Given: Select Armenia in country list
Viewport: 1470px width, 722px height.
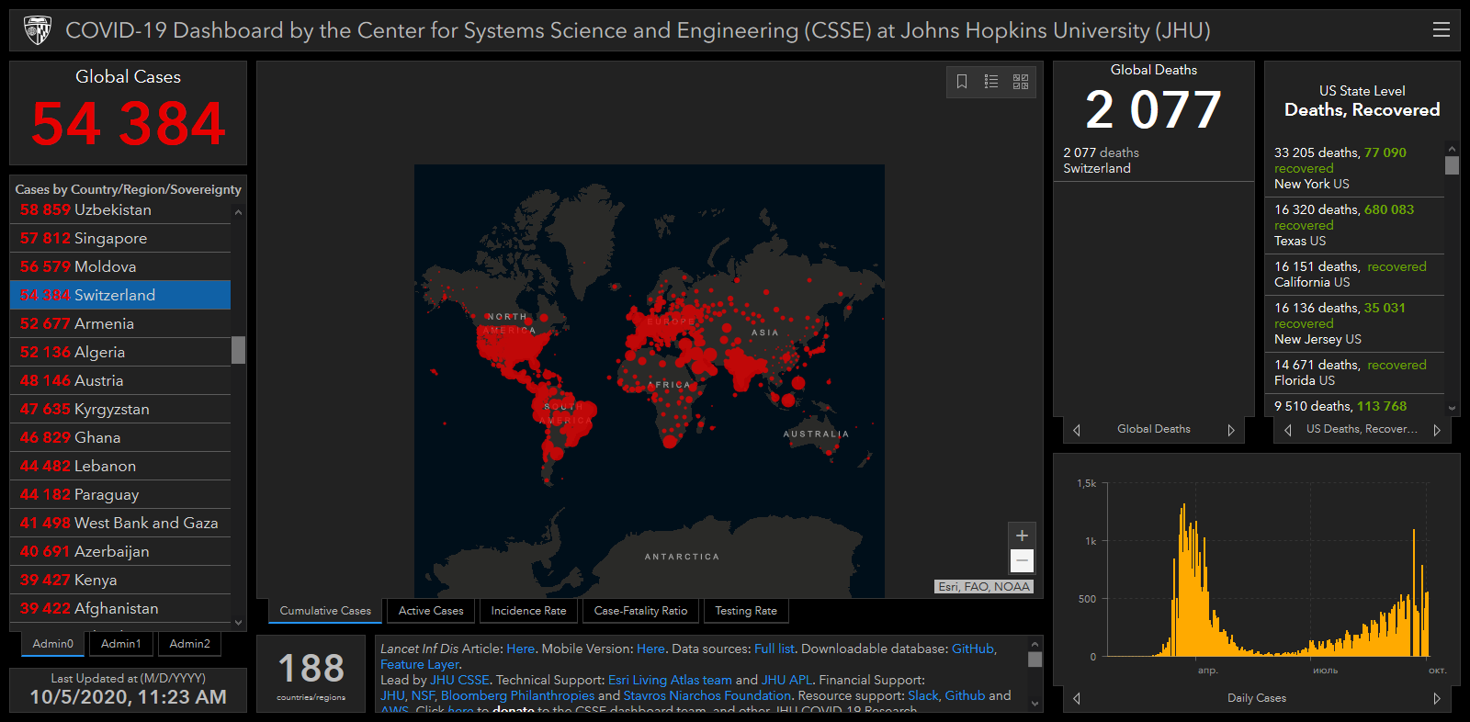Looking at the screenshot, I should tap(120, 323).
